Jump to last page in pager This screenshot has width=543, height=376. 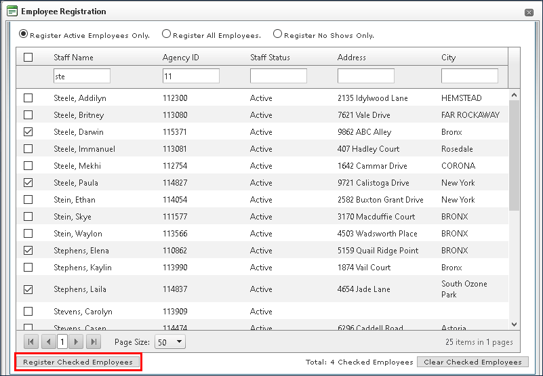click(94, 342)
